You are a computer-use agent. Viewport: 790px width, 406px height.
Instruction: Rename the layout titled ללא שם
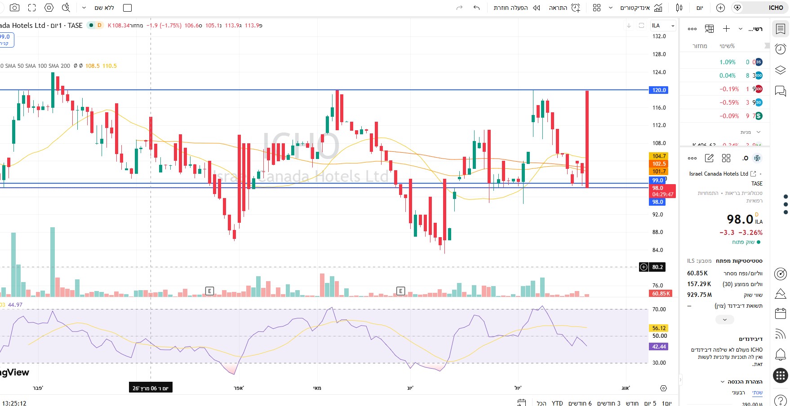[x=104, y=8]
